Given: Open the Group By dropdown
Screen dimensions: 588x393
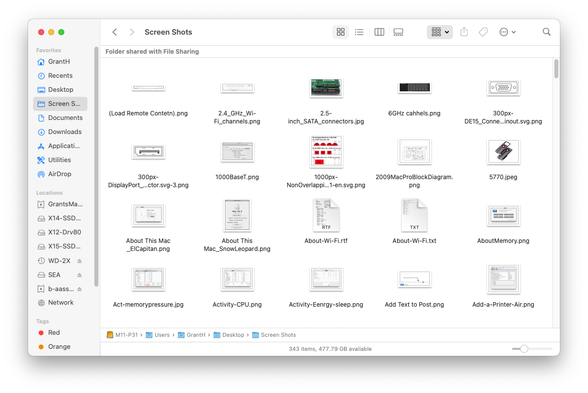Looking at the screenshot, I should click(x=440, y=32).
